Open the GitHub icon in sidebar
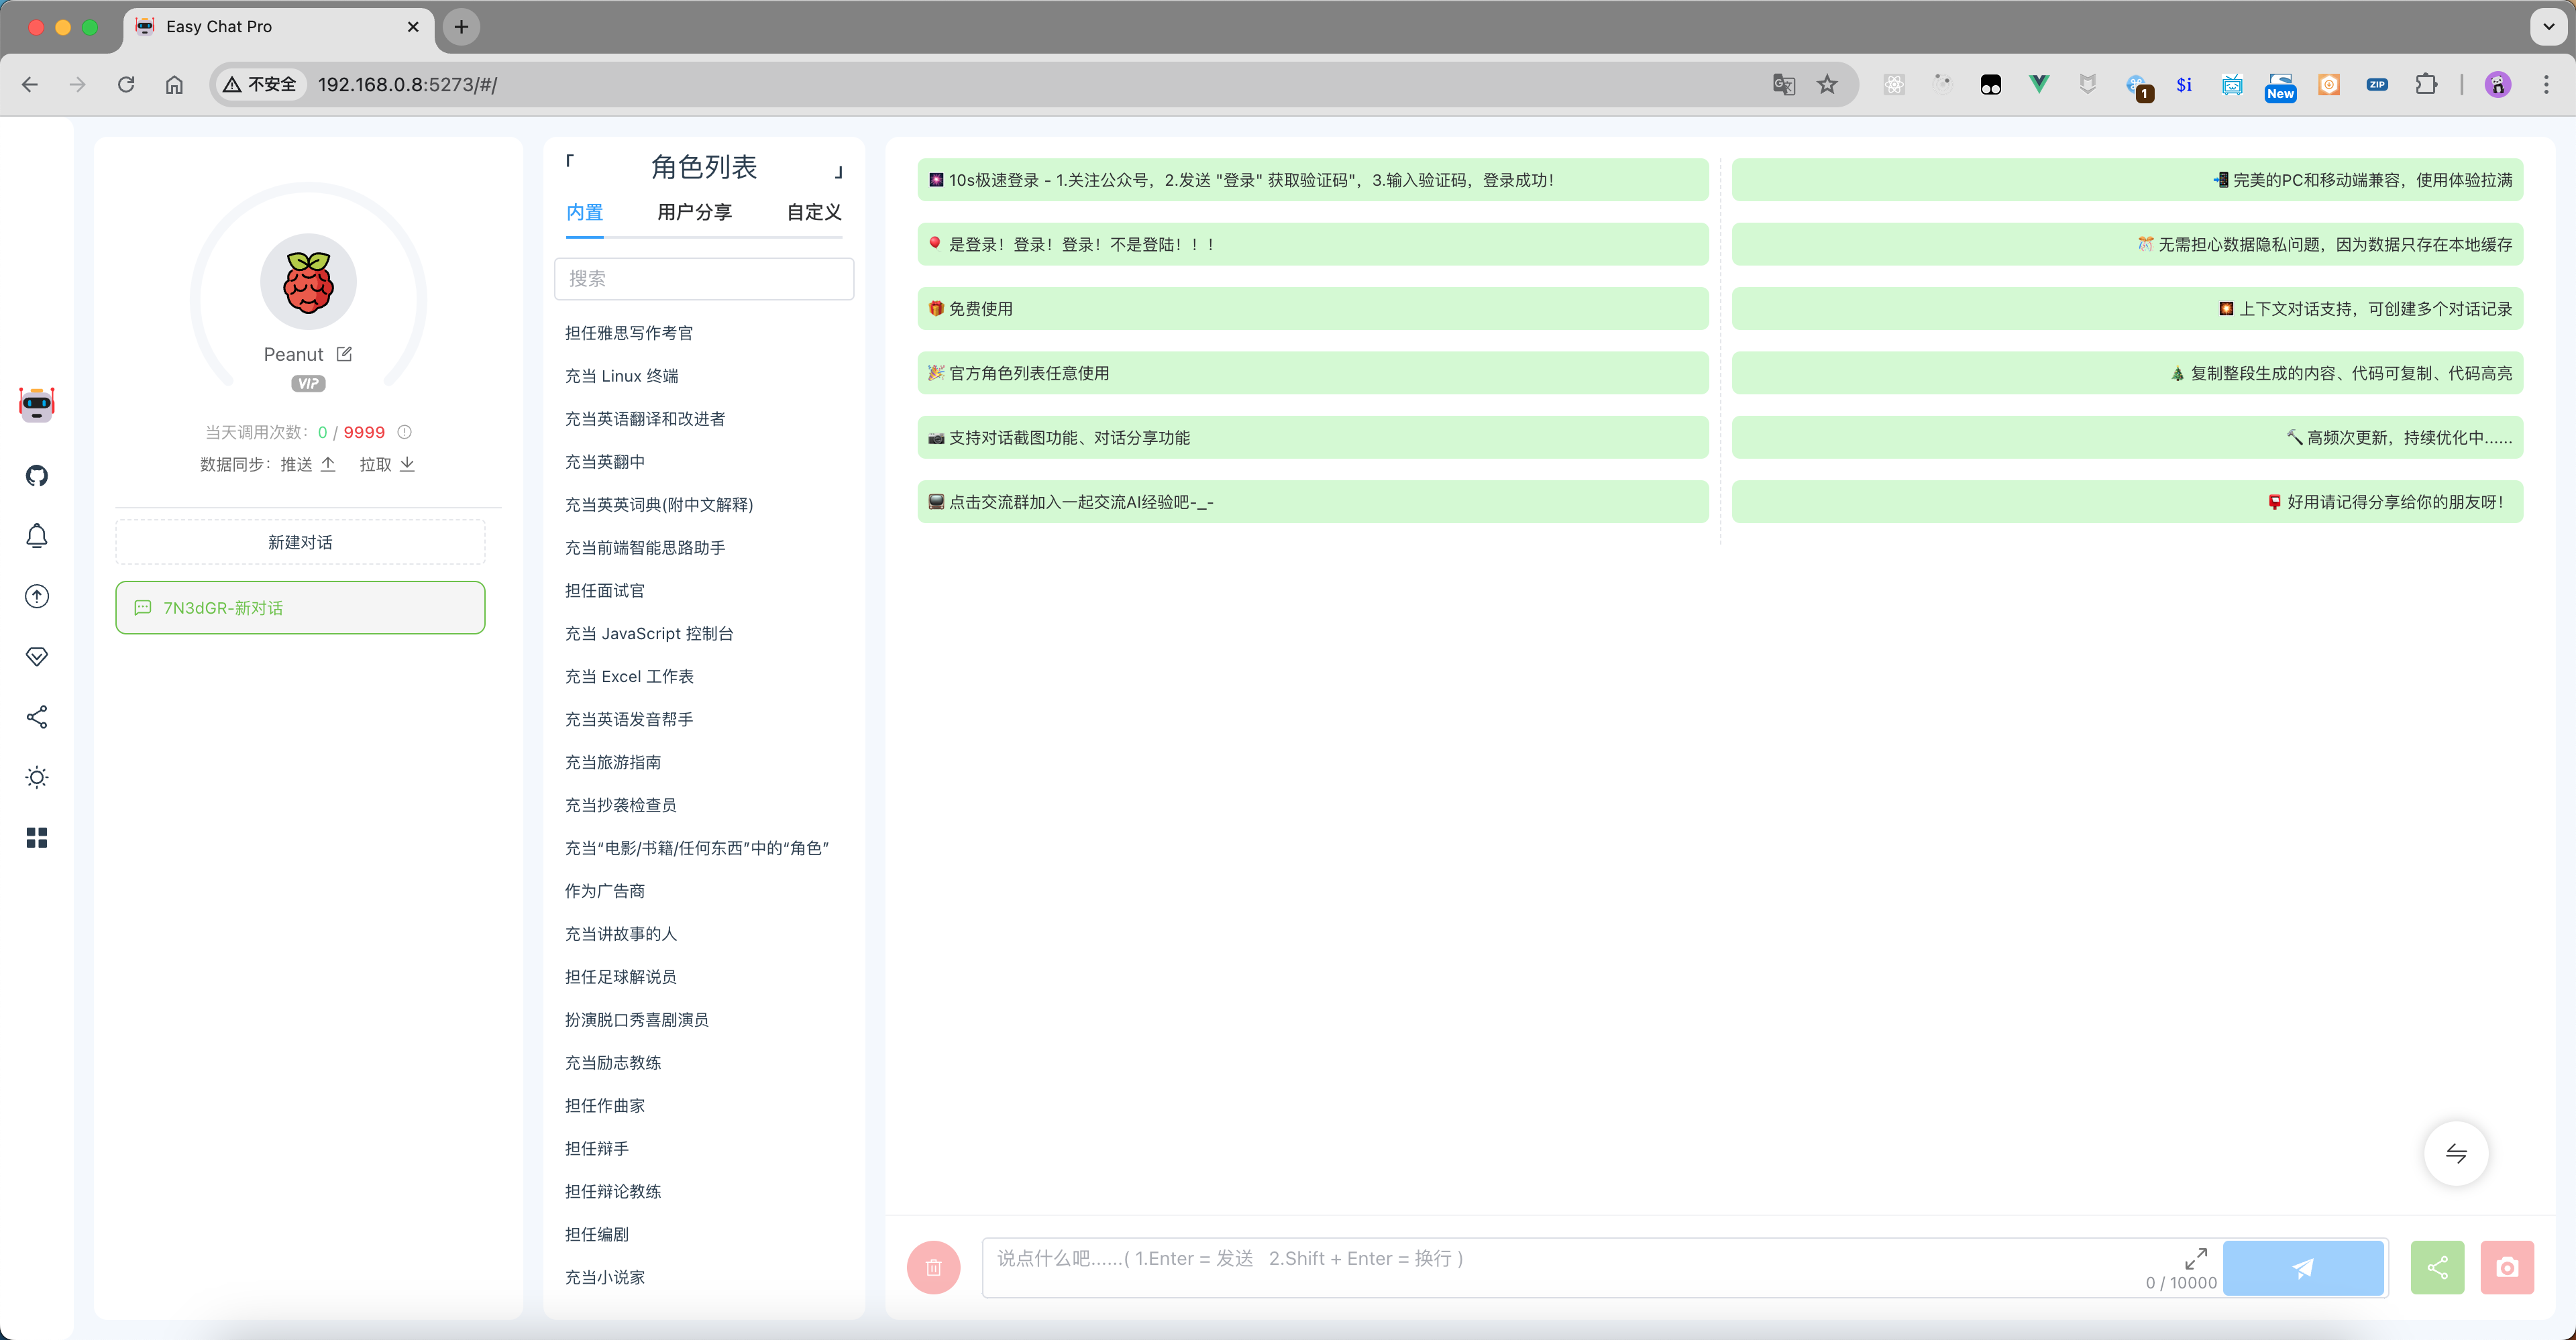 (37, 476)
